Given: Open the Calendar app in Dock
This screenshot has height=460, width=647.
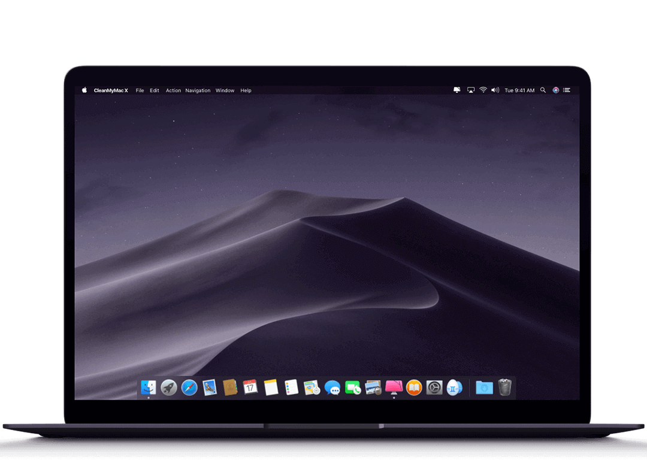Looking at the screenshot, I should [x=250, y=388].
